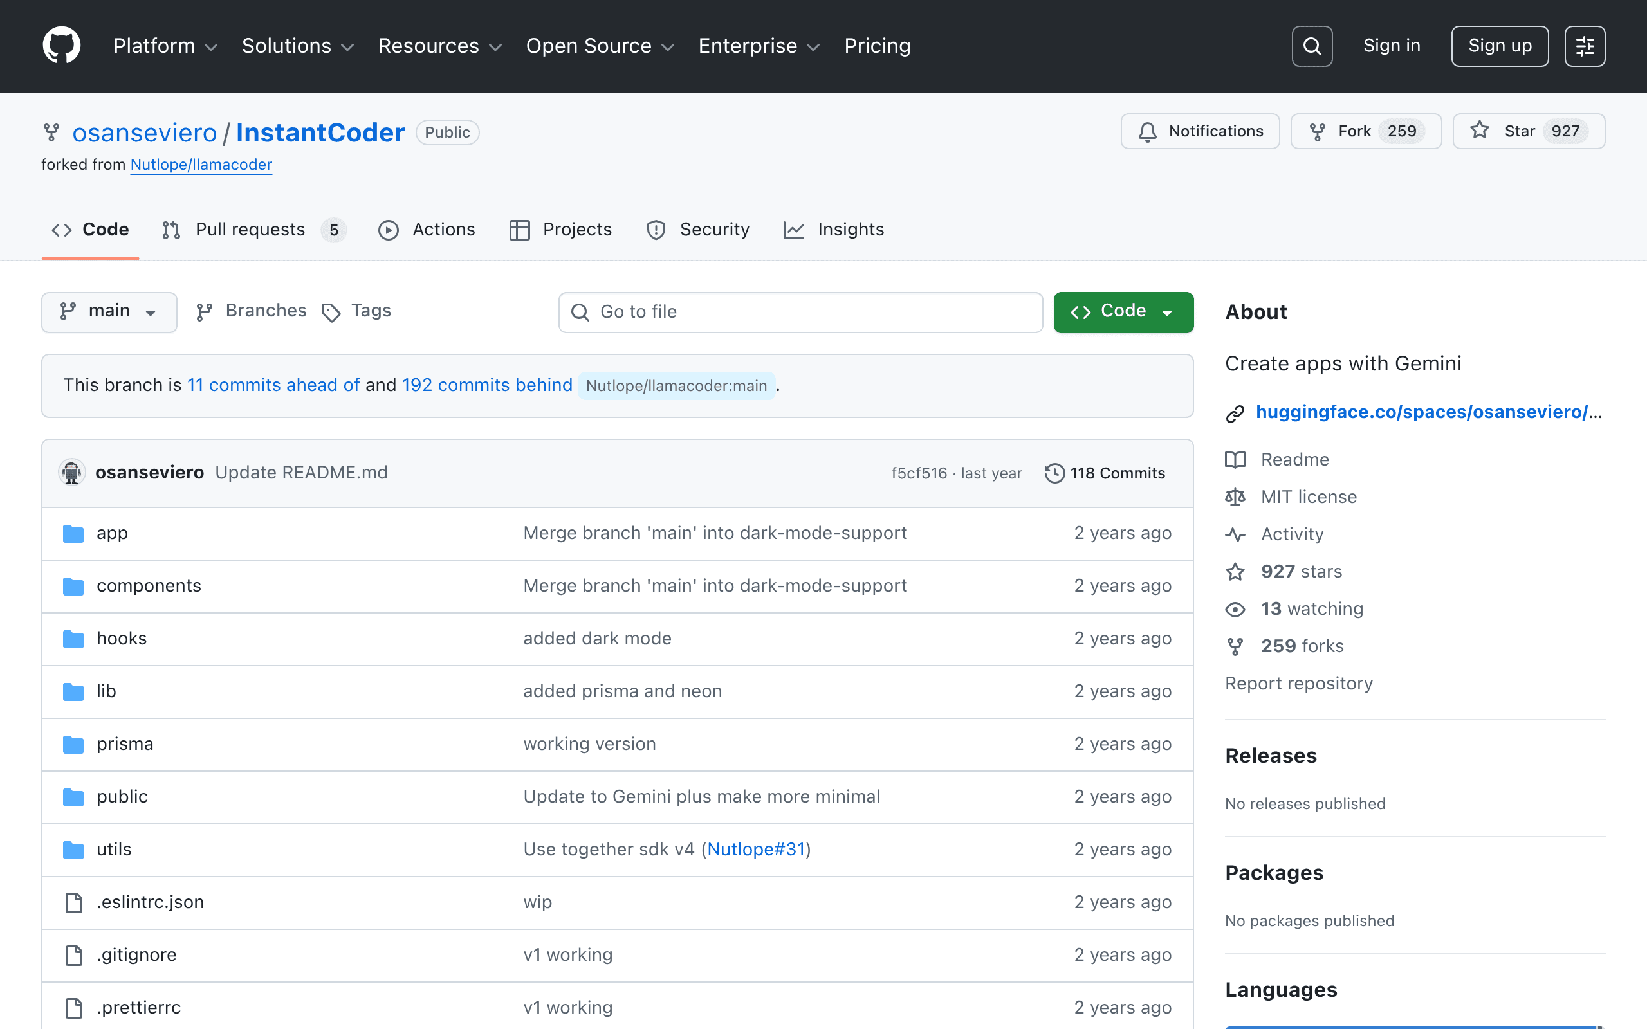This screenshot has height=1029, width=1647.
Task: Expand the Open Source menu
Action: pyautogui.click(x=600, y=46)
